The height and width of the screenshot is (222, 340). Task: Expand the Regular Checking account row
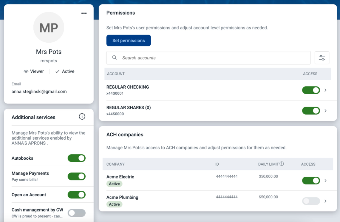coord(325,90)
